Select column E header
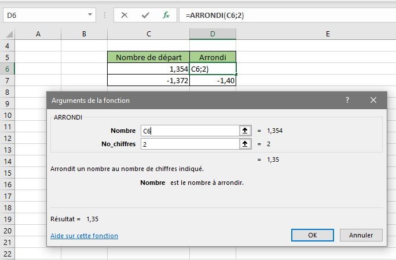This screenshot has width=396, height=260. (327, 34)
